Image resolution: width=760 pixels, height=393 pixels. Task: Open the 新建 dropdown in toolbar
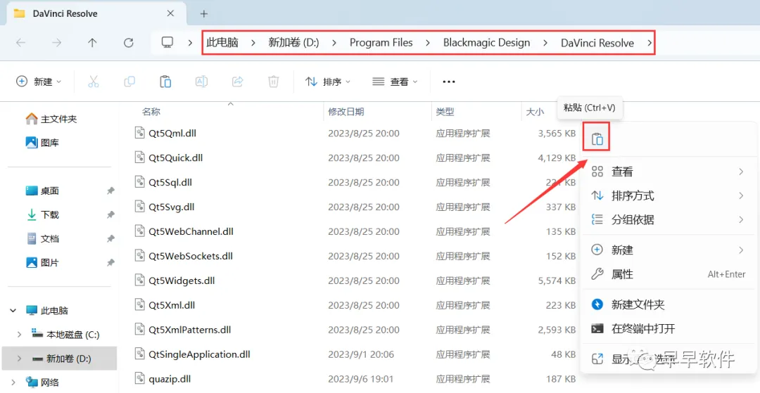click(39, 82)
